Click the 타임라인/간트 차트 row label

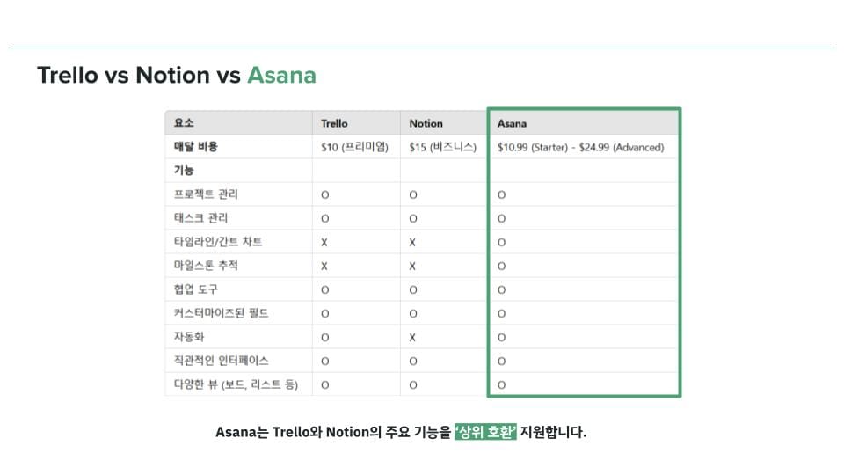click(218, 242)
